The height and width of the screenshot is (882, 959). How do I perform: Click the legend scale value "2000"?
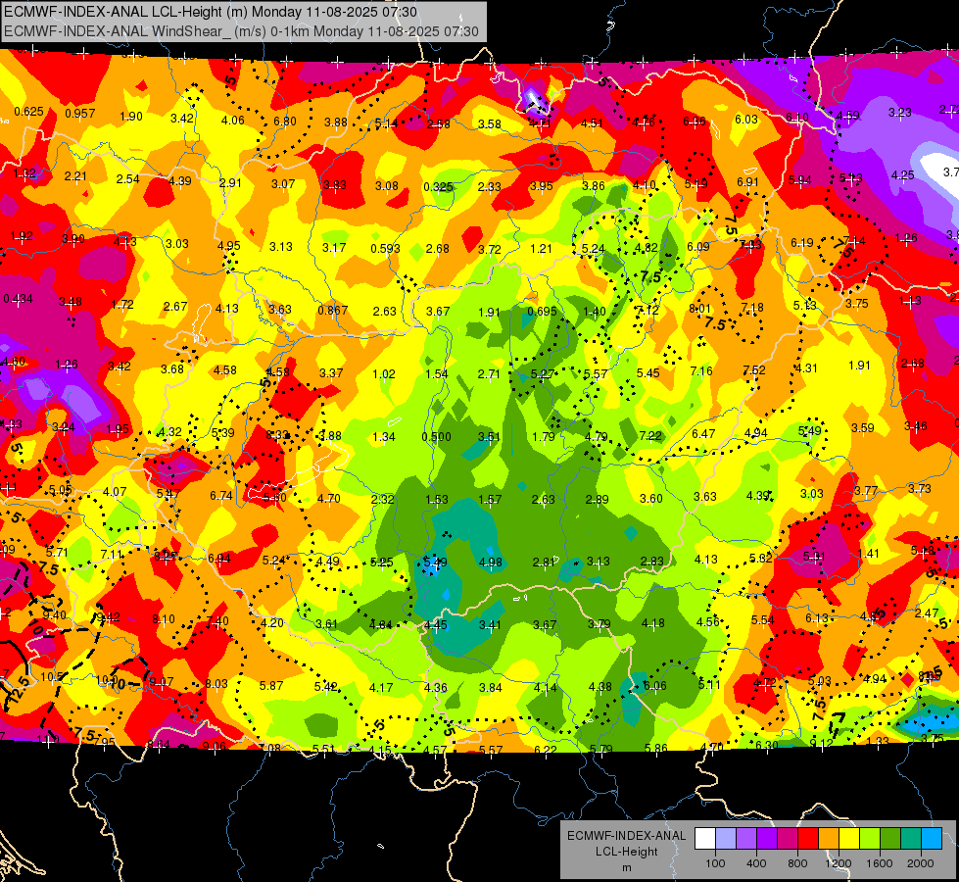tap(921, 863)
